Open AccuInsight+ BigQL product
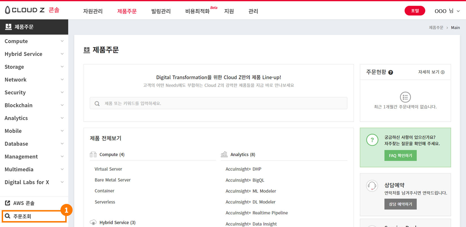 (x=245, y=180)
